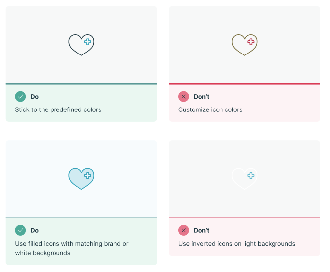
Task: Click the red divider line above Customize icon colors
Action: click(x=245, y=84)
